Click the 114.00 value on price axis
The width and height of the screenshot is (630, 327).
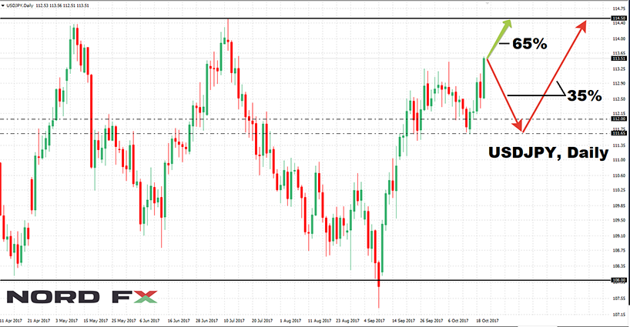pyautogui.click(x=618, y=38)
